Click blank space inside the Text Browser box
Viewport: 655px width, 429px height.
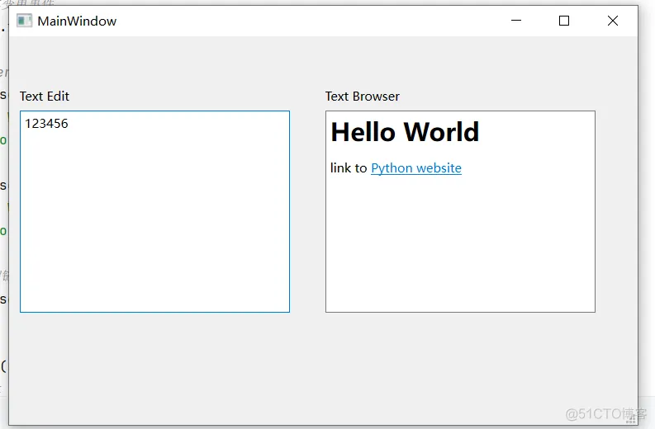[x=460, y=247]
